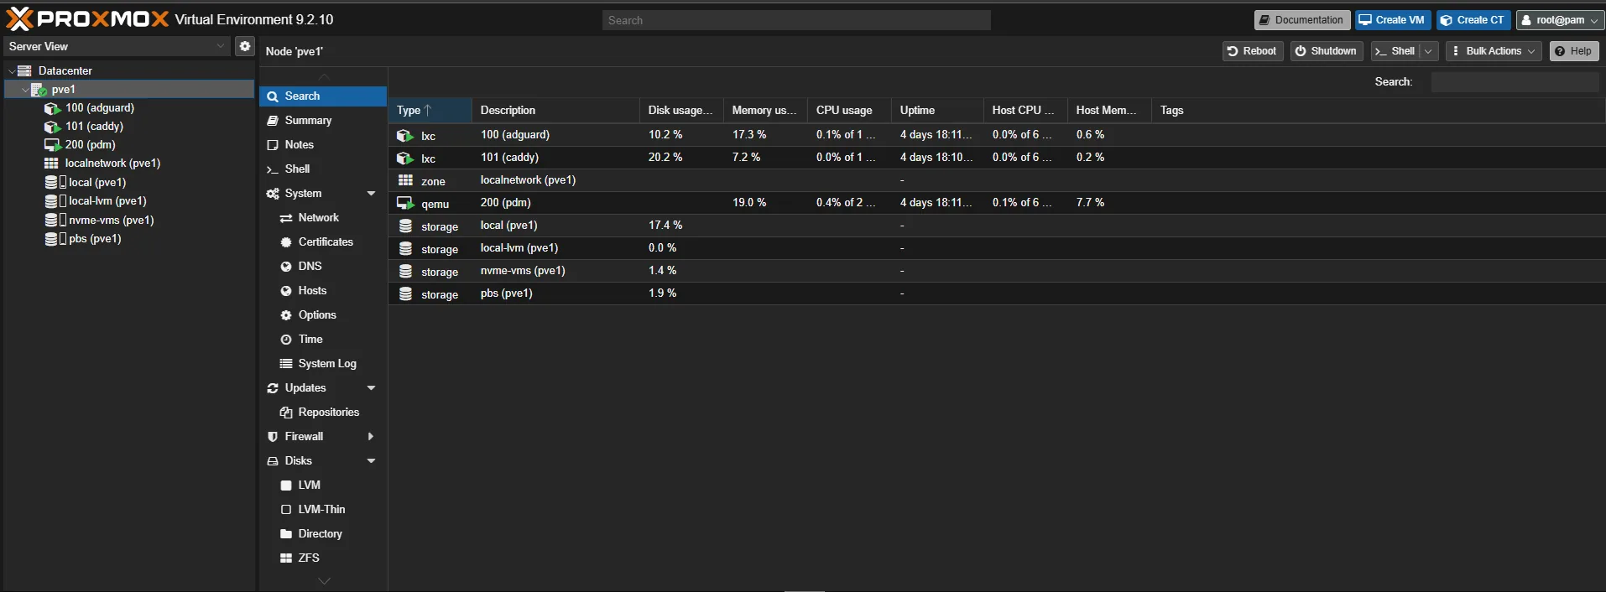Click the lxc icon in adguard row
Image resolution: width=1606 pixels, height=592 pixels.
(x=405, y=135)
